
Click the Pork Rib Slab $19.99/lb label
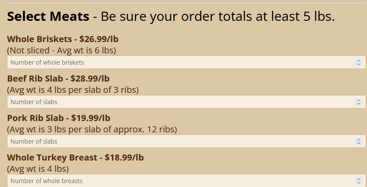point(59,118)
